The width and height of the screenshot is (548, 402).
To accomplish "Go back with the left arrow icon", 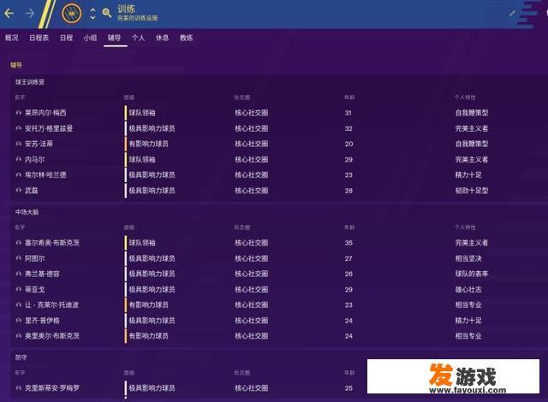I will coord(9,14).
